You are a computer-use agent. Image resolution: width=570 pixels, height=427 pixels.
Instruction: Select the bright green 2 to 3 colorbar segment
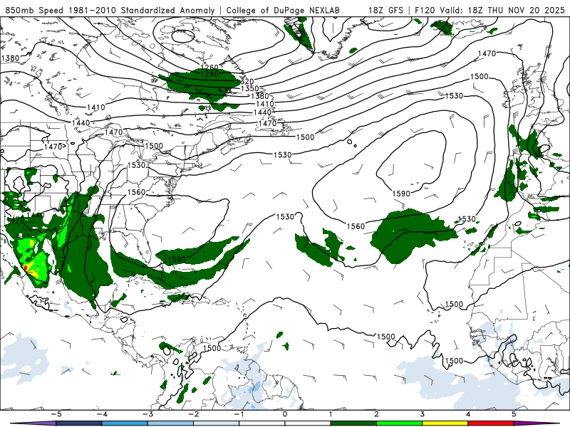[x=399, y=423]
